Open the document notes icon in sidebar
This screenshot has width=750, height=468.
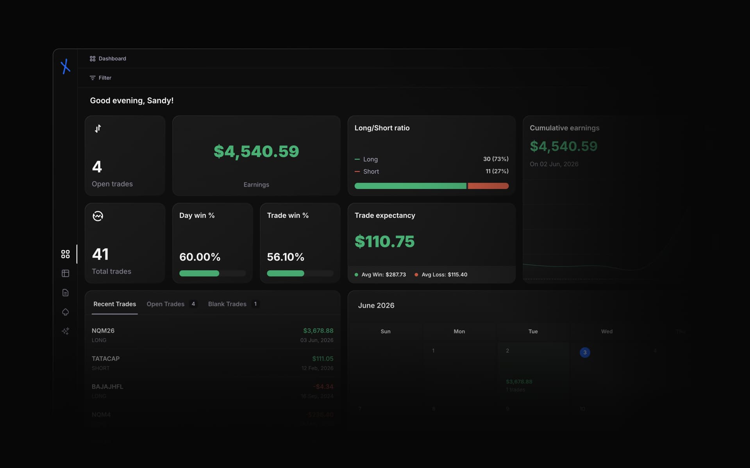click(x=66, y=292)
